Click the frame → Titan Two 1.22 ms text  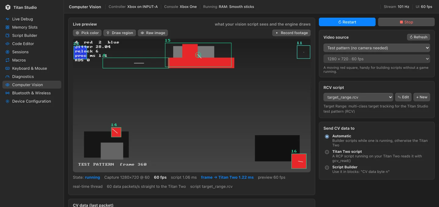pyautogui.click(x=227, y=177)
